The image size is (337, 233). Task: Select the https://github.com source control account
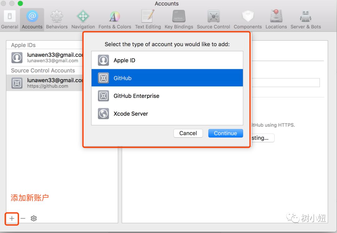45,83
